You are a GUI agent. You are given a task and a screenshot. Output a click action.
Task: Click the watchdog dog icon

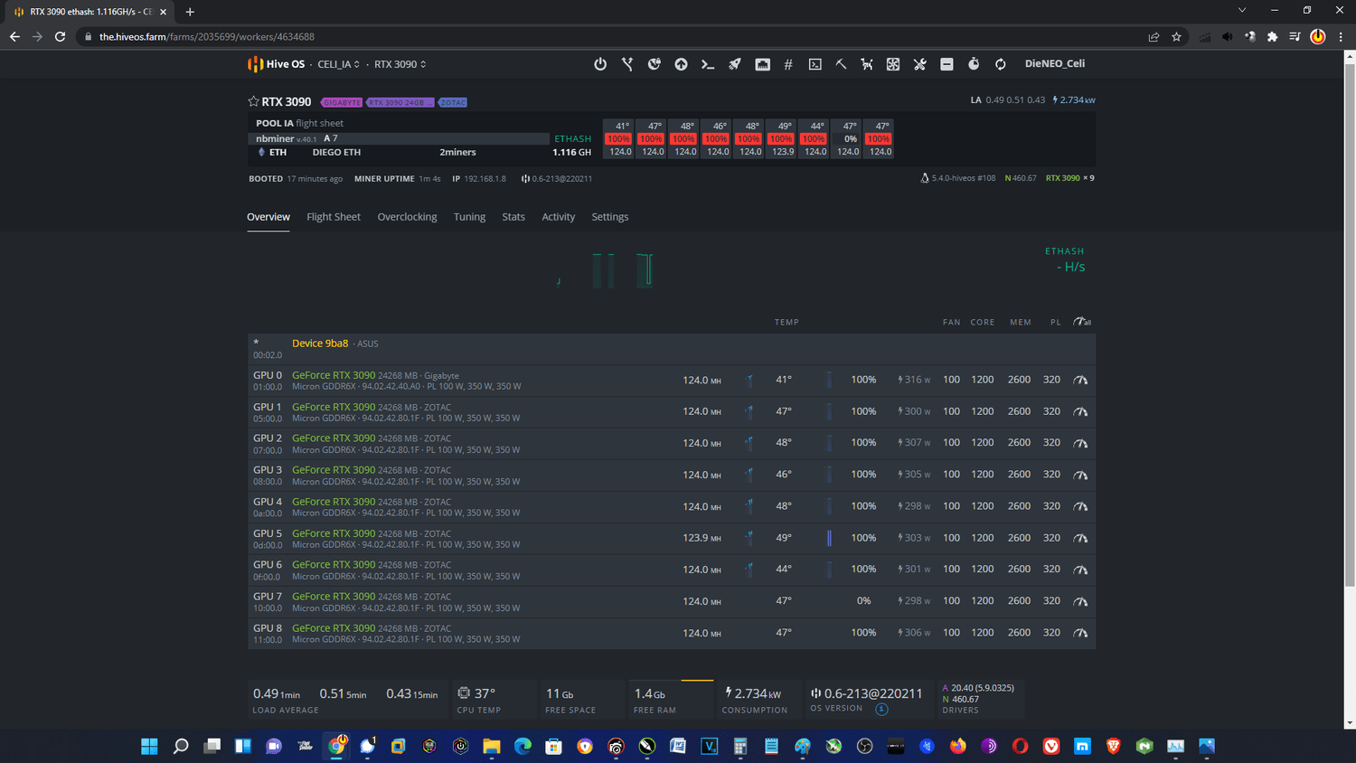867,64
